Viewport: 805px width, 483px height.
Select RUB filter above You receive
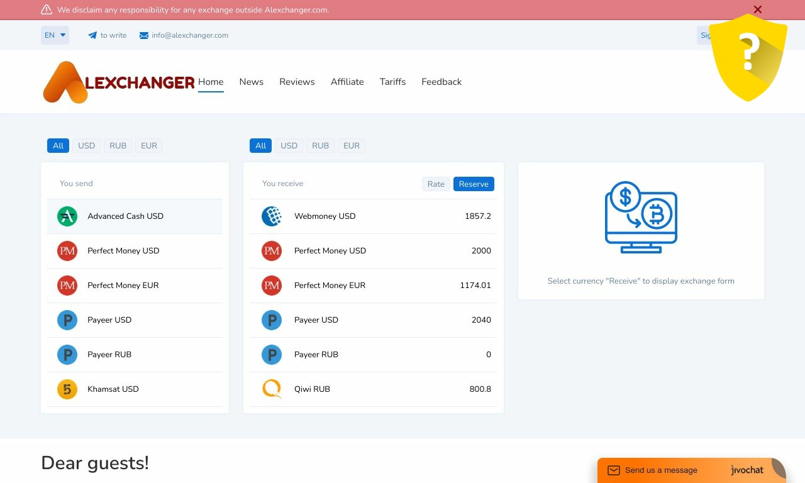point(321,146)
